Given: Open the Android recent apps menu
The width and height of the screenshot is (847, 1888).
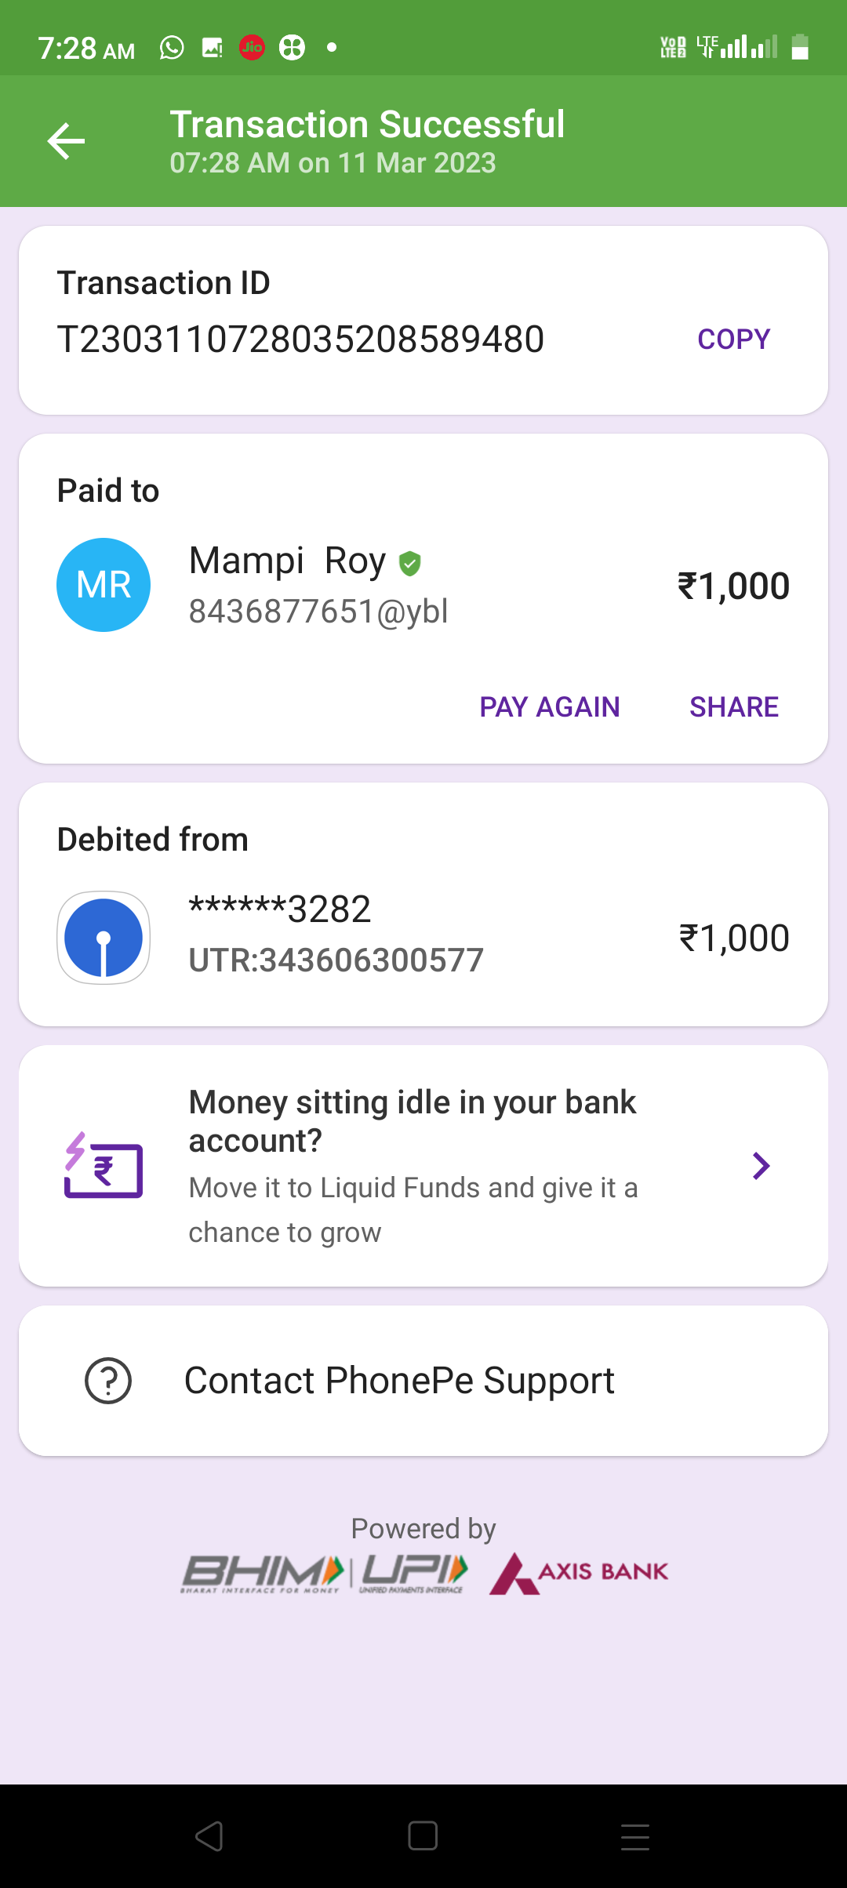Looking at the screenshot, I should click(x=634, y=1836).
